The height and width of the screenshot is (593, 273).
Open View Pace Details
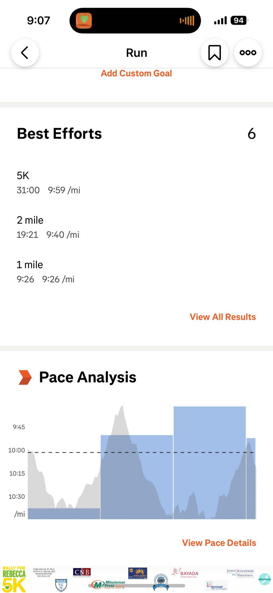[219, 543]
